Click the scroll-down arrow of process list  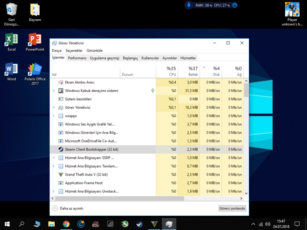pyautogui.click(x=246, y=193)
